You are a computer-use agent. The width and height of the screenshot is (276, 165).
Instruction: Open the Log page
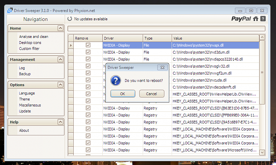(x=22, y=68)
